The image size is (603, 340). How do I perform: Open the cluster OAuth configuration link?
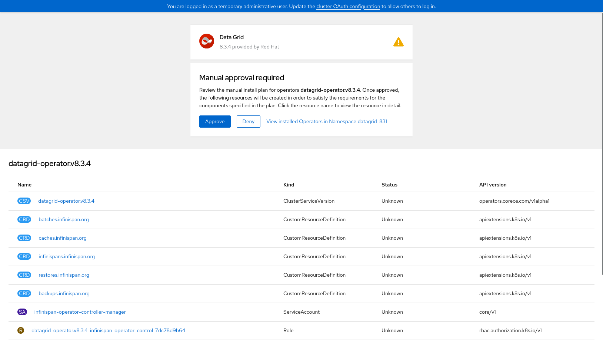click(348, 6)
